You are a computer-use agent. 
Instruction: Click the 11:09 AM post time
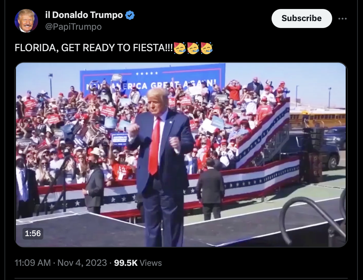tap(33, 263)
